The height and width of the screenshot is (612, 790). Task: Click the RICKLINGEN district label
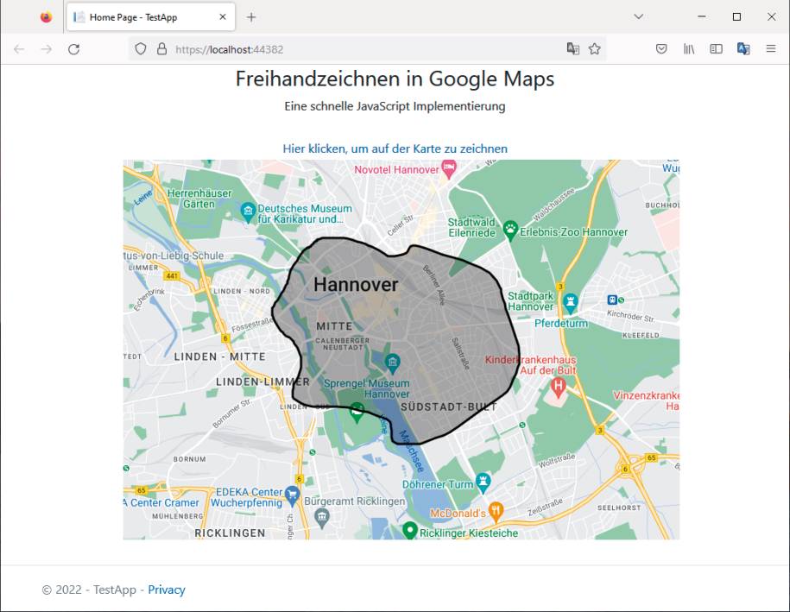(x=230, y=533)
